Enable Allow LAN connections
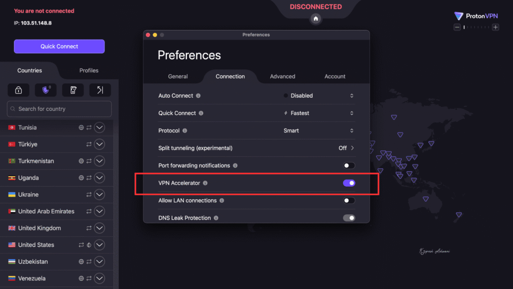This screenshot has height=289, width=513. click(x=349, y=200)
